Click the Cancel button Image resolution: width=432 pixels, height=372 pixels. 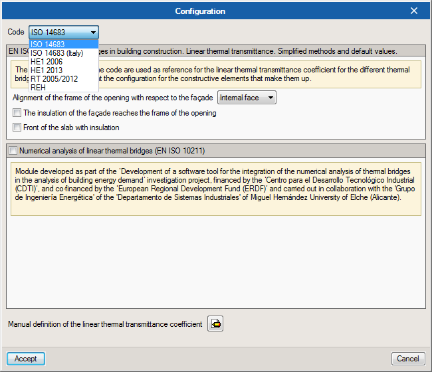pos(408,359)
